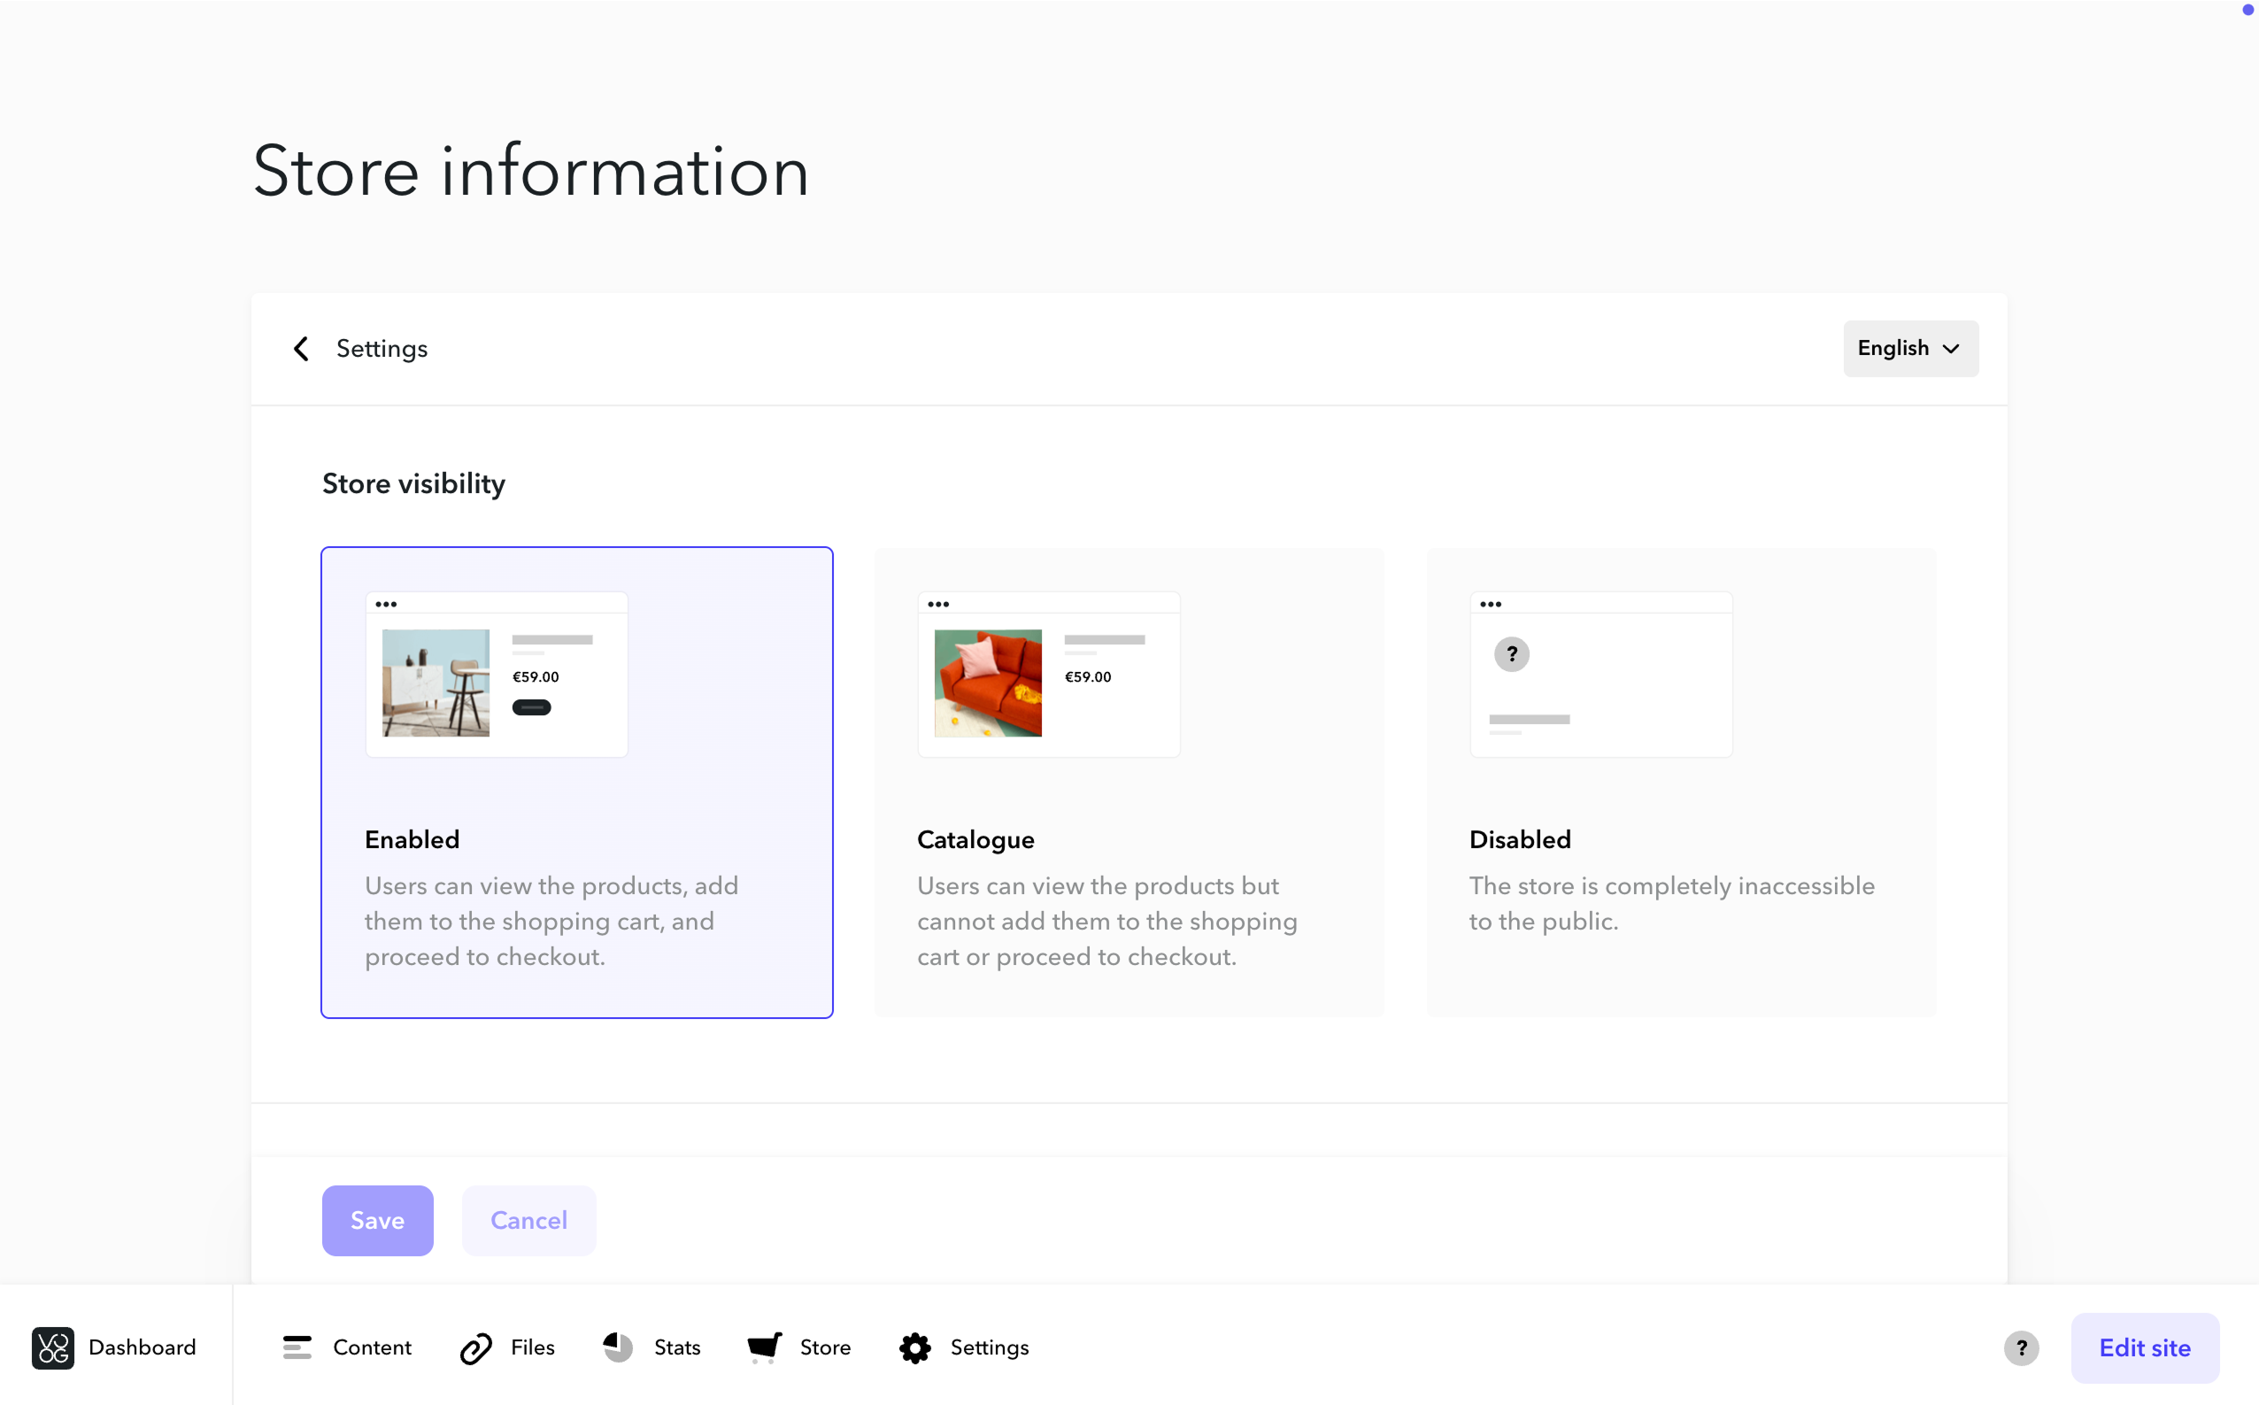Click the Edit site button
The image size is (2259, 1405).
point(2145,1347)
